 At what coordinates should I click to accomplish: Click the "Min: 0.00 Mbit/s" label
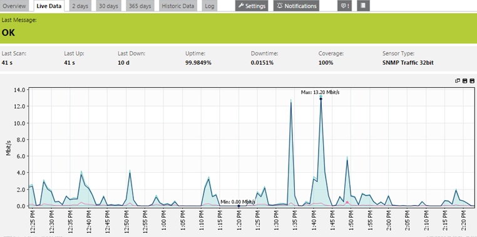(238, 201)
